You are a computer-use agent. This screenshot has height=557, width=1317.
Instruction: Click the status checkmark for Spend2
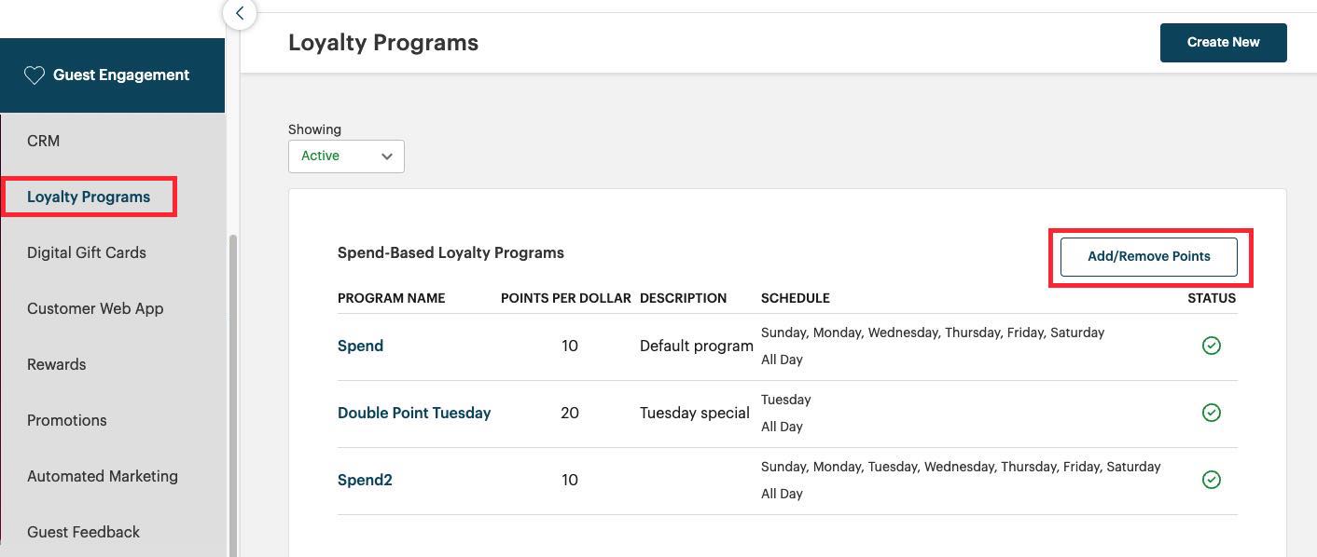[1211, 480]
